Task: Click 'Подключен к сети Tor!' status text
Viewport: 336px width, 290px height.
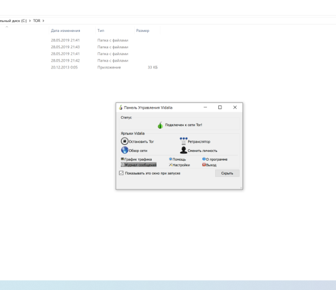Action: coord(184,125)
